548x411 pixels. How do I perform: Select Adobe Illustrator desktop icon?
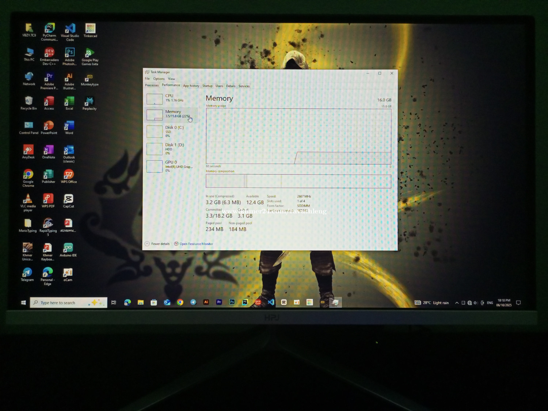tap(69, 81)
